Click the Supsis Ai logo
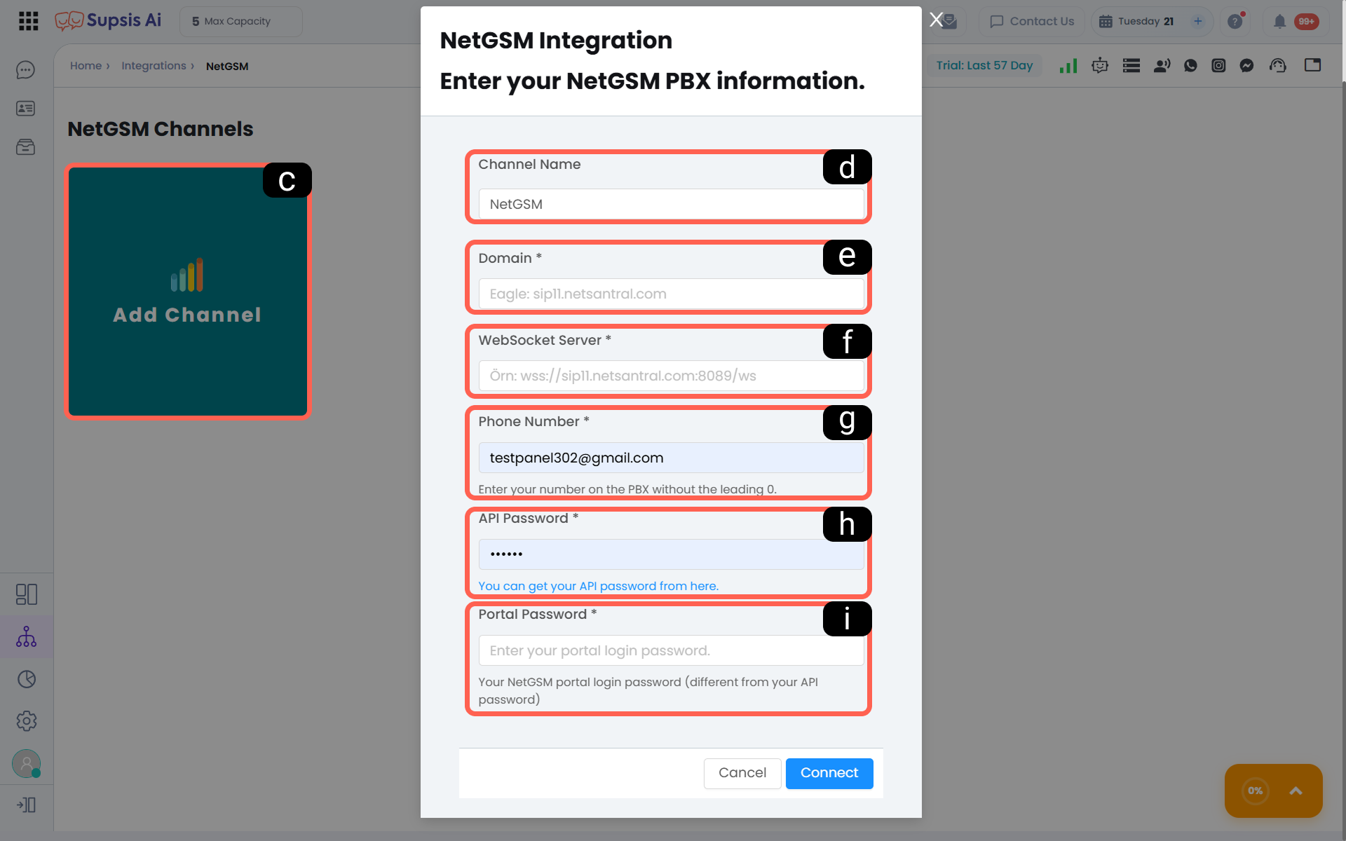1346x841 pixels. [108, 21]
